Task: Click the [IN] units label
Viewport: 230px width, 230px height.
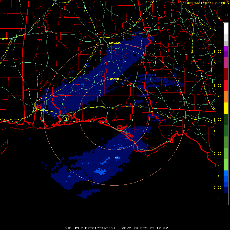Action: tap(218, 18)
